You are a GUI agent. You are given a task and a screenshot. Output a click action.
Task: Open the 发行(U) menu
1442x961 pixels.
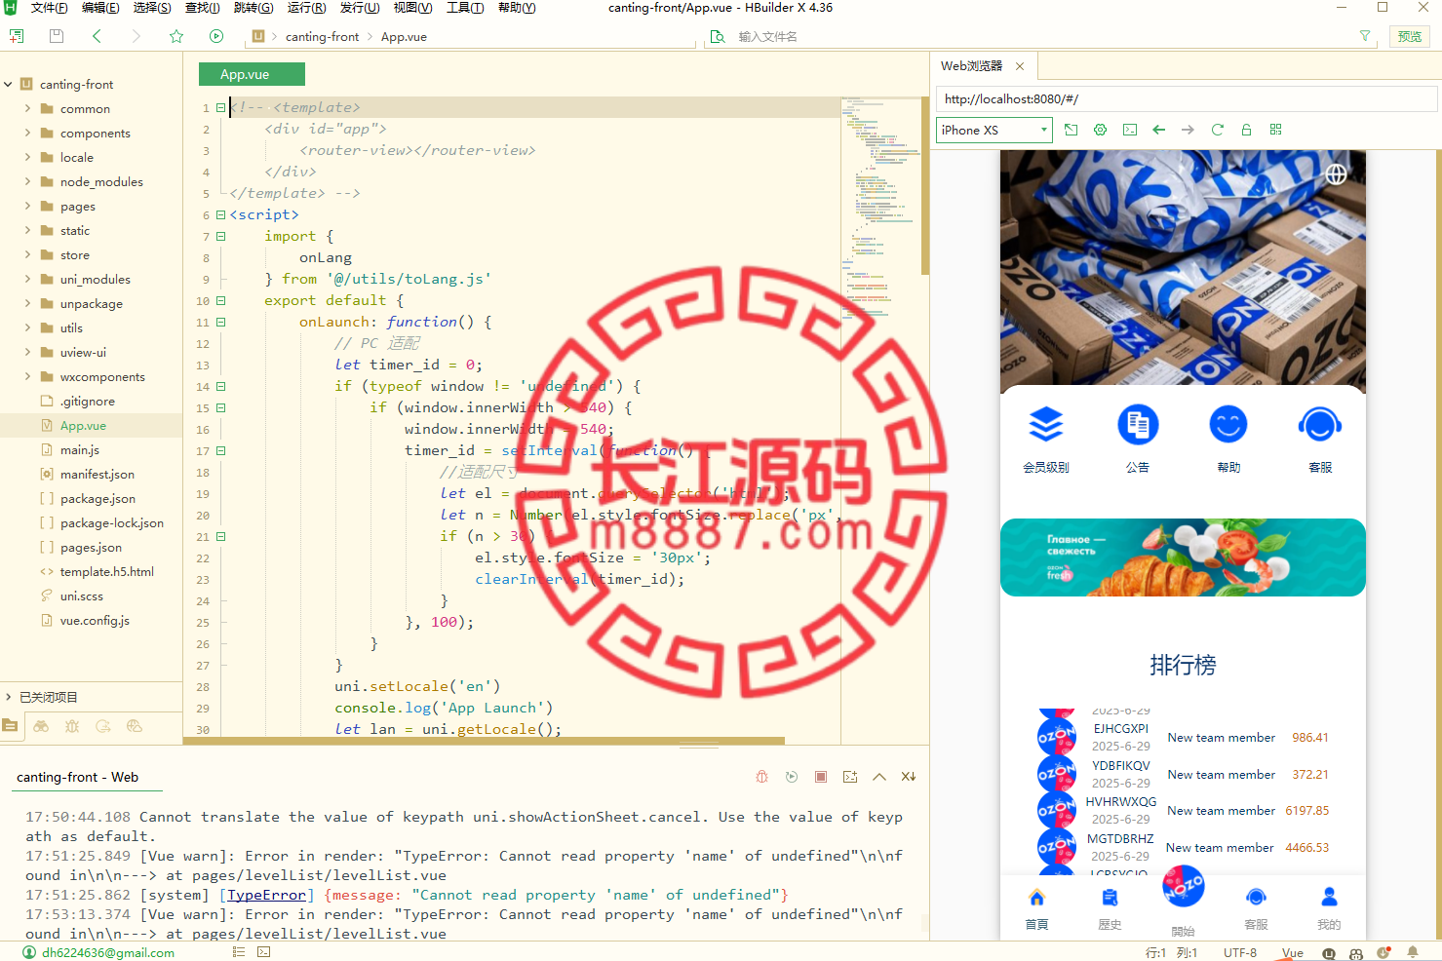359,8
